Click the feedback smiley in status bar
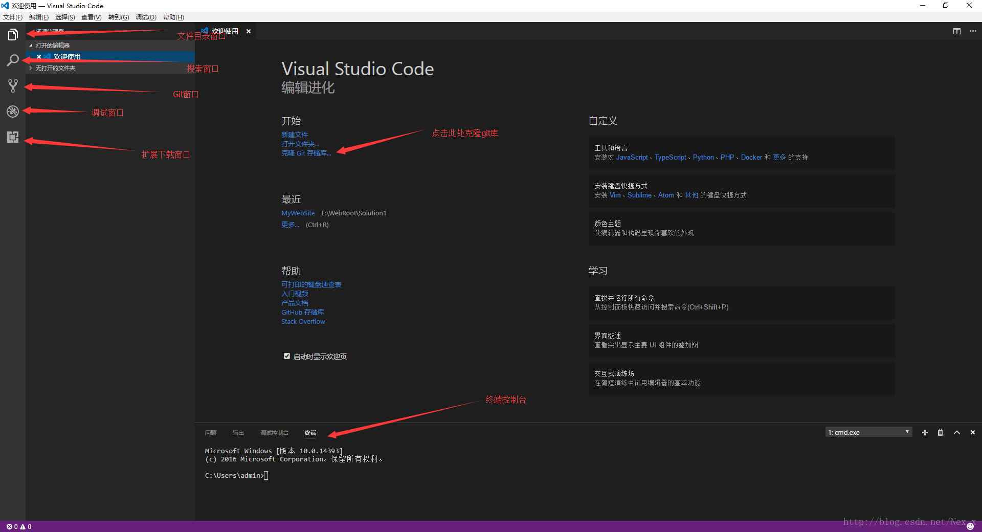This screenshot has width=982, height=532. click(x=970, y=526)
